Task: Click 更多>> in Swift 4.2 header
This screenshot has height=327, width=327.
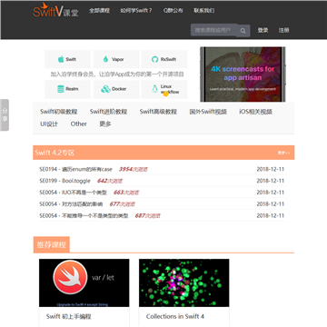Action: coord(283,153)
